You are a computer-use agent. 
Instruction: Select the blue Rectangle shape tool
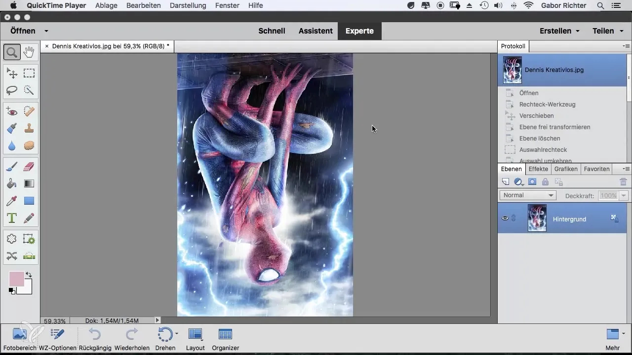point(29,201)
